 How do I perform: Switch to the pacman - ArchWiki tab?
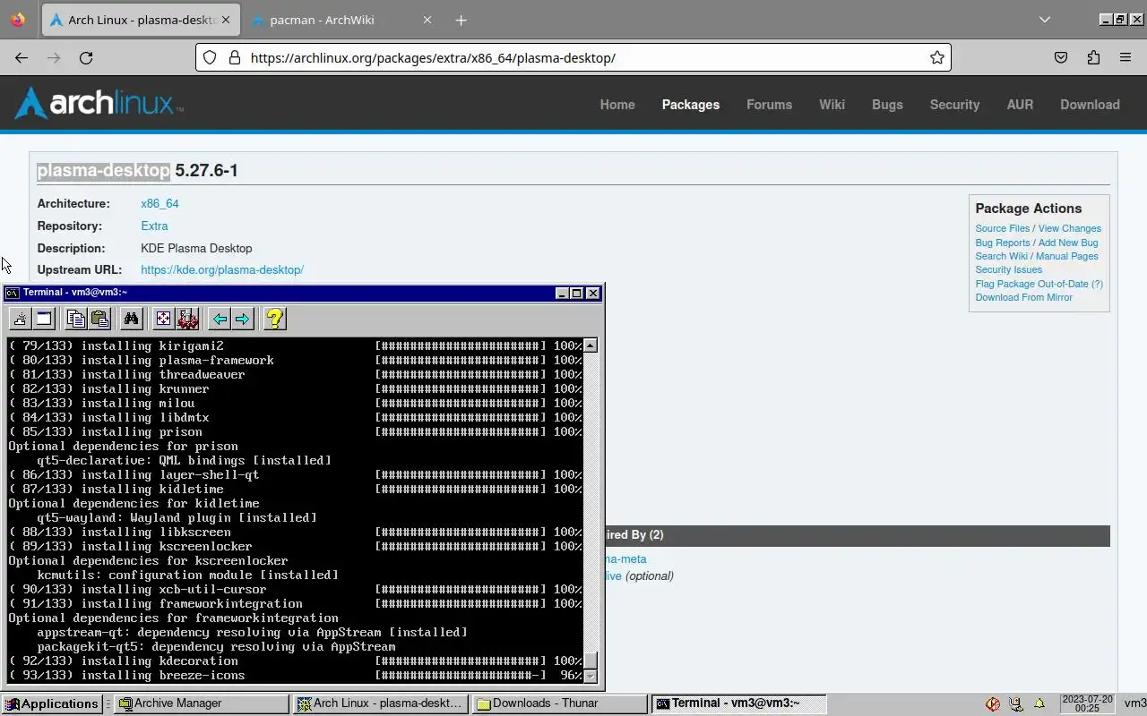(x=341, y=20)
